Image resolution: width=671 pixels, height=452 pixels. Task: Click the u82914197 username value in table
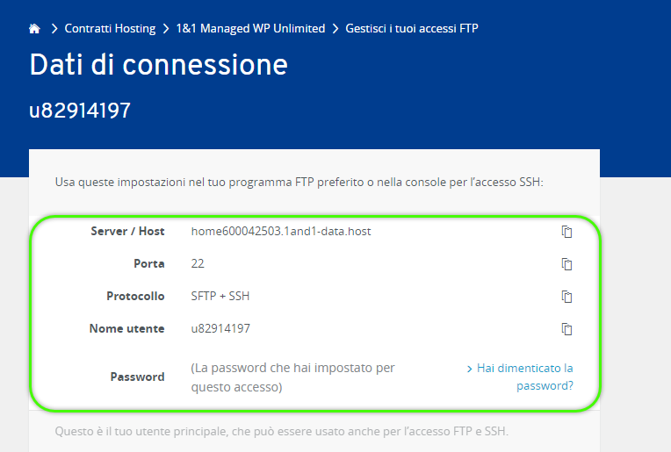pyautogui.click(x=220, y=328)
